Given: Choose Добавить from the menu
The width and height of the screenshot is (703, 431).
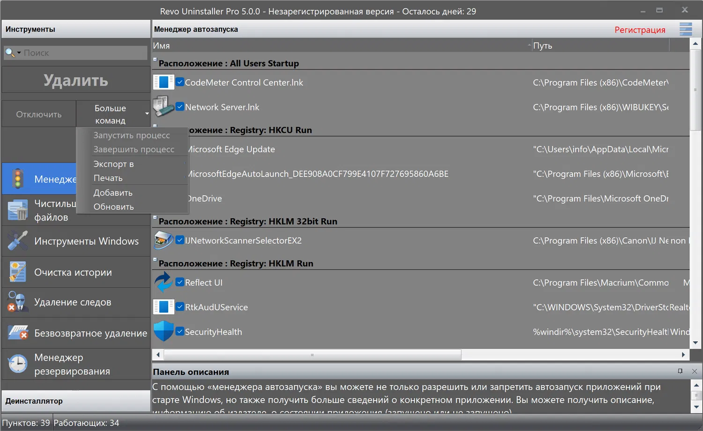Looking at the screenshot, I should [x=132, y=192].
